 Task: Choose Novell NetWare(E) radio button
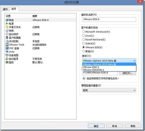[84, 40]
